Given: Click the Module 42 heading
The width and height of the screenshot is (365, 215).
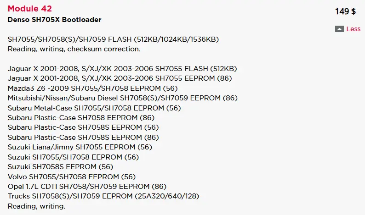Looking at the screenshot, I should point(30,9).
